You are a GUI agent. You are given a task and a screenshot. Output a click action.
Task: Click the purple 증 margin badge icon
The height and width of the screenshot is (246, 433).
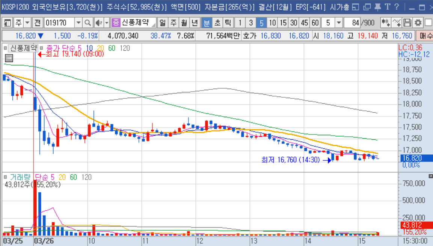[x=116, y=23]
